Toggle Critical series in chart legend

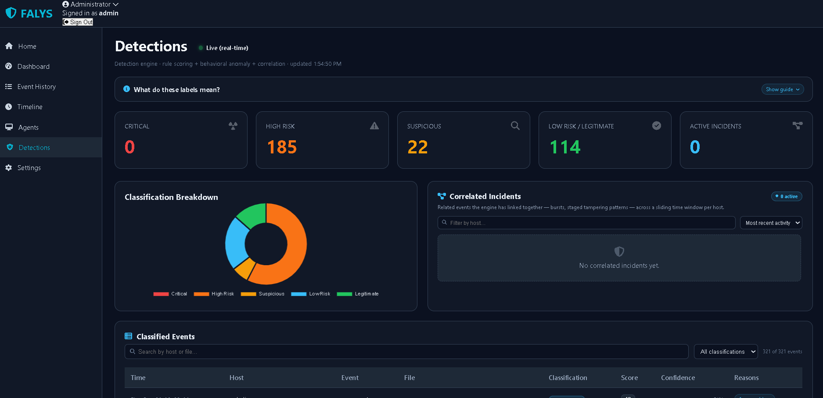click(170, 294)
